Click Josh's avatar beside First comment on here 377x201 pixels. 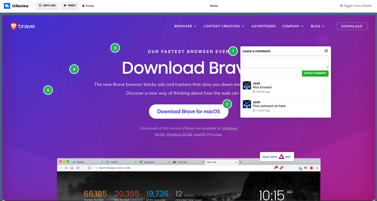coord(247,104)
